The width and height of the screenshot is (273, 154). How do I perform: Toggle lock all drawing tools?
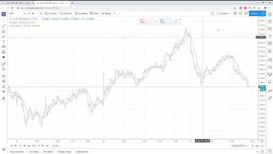(4, 86)
